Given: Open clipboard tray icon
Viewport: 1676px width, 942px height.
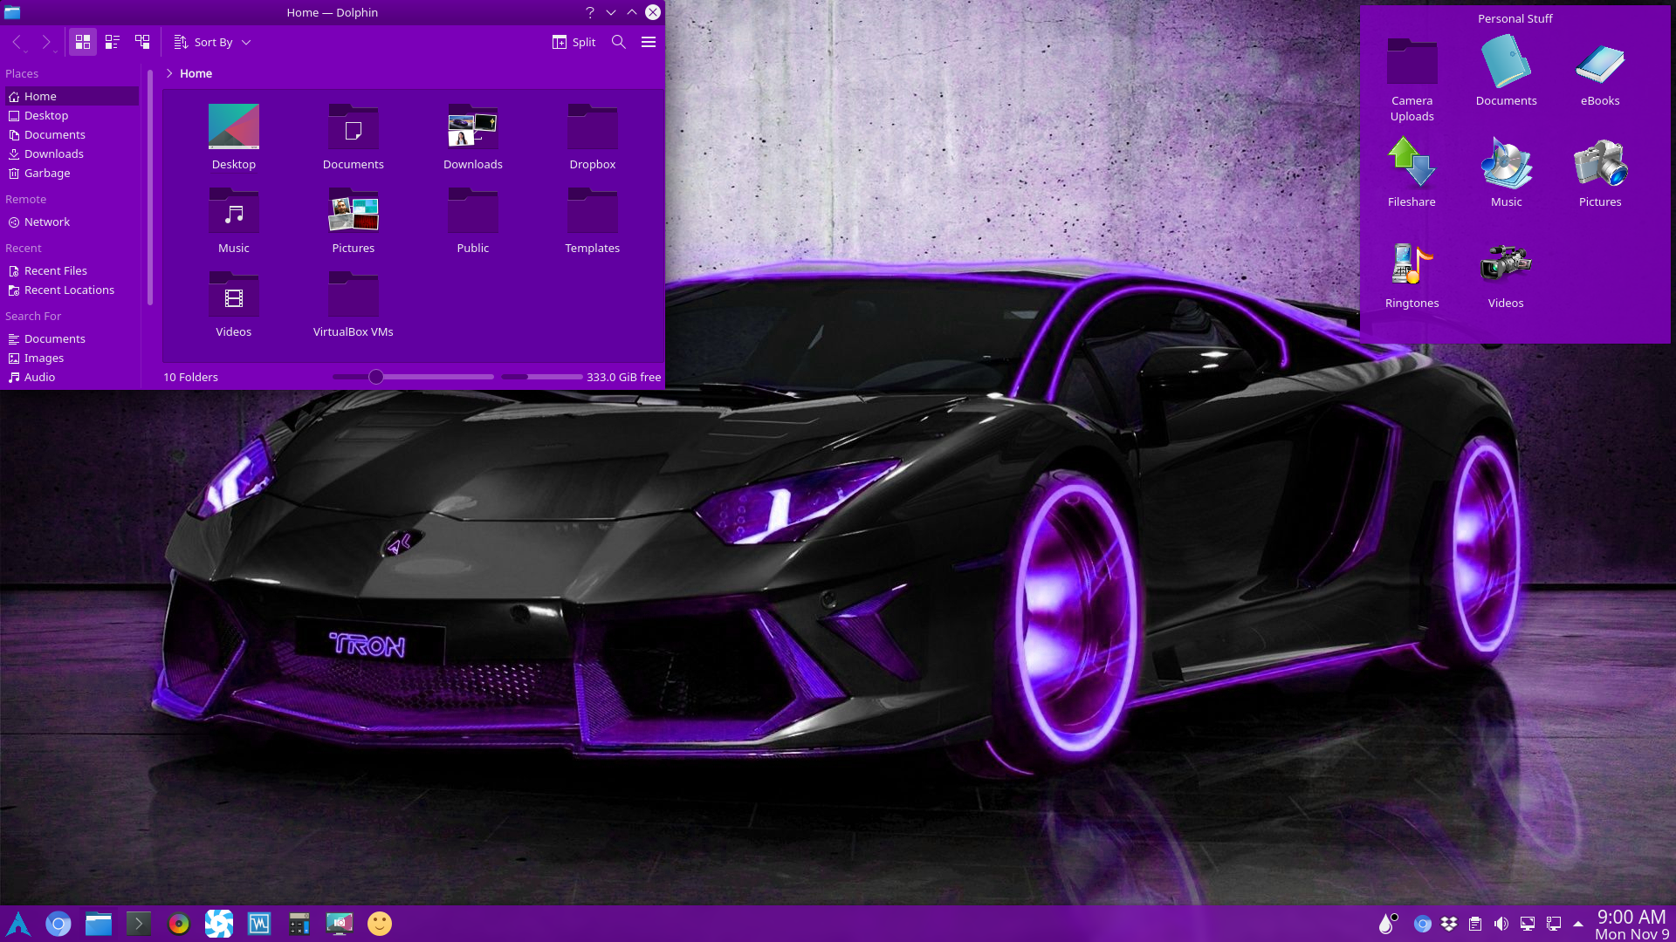Looking at the screenshot, I should [x=1475, y=924].
